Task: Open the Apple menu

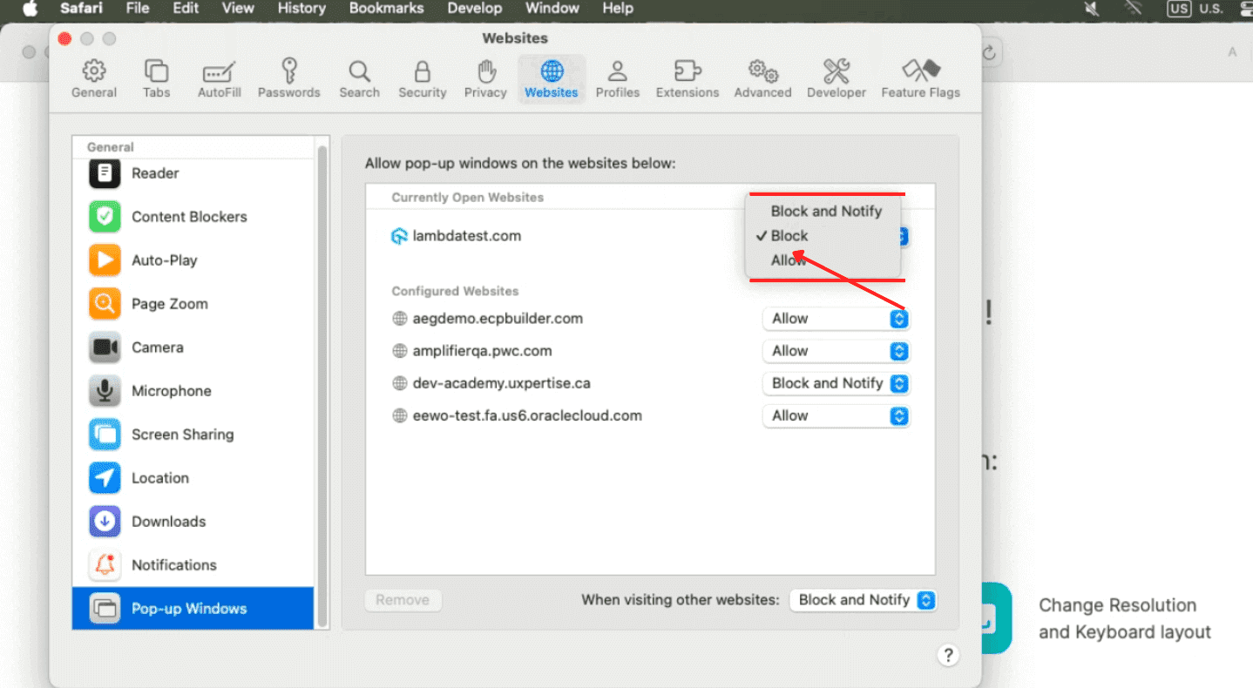Action: 29,9
